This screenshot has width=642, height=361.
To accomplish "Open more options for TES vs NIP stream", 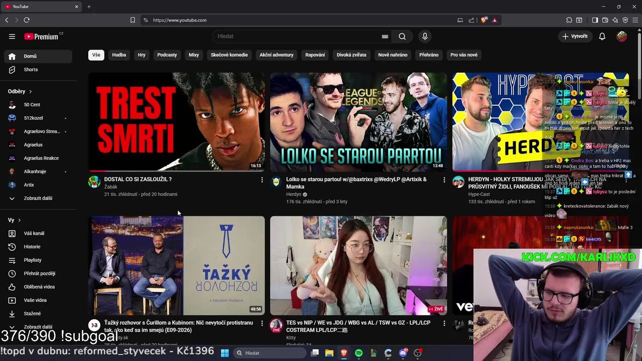I will click(444, 323).
